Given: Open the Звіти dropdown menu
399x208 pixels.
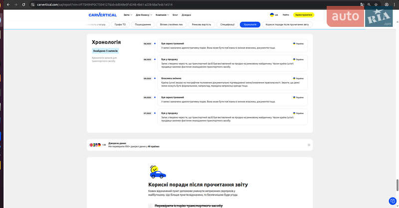Looking at the screenshot, I should [128, 15].
